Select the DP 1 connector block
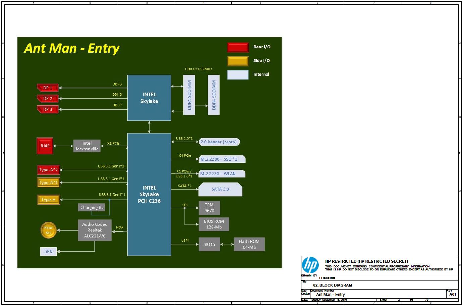 48,88
